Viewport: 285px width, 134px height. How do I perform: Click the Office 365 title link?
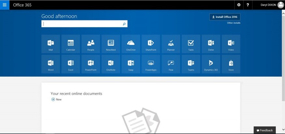coord(22,5)
